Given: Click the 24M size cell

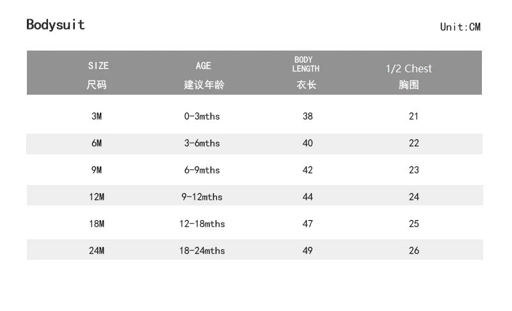Looking at the screenshot, I should 97,251.
